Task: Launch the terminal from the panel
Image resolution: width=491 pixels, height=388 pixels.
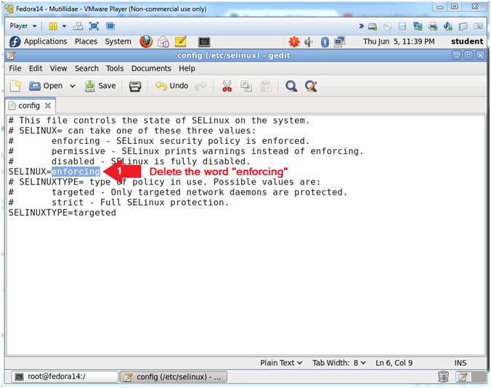Action: point(204,41)
